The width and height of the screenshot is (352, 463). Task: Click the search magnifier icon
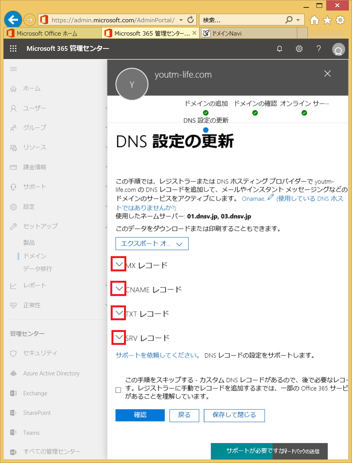(x=289, y=20)
